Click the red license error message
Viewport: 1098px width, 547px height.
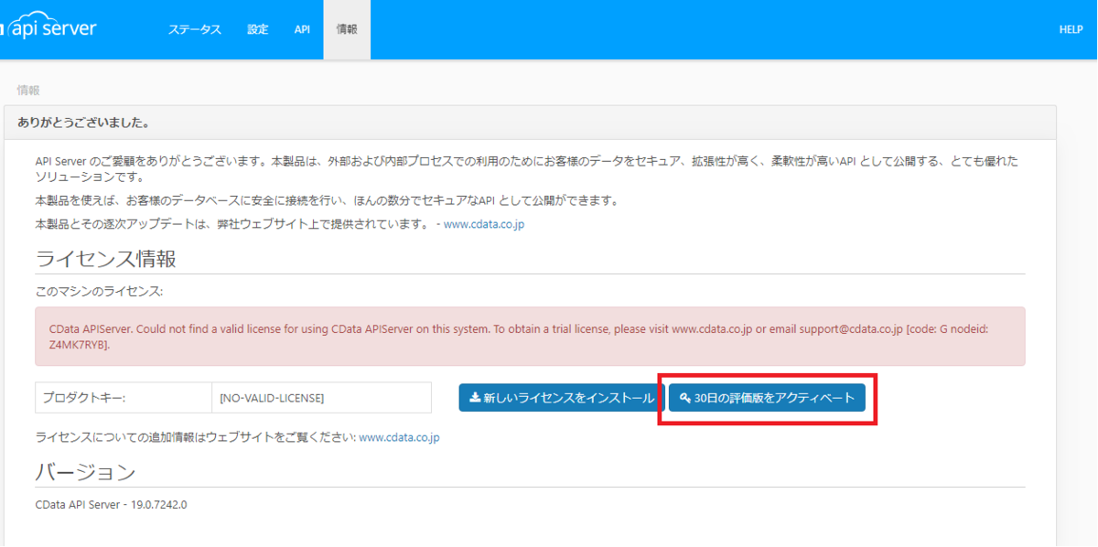coord(530,337)
